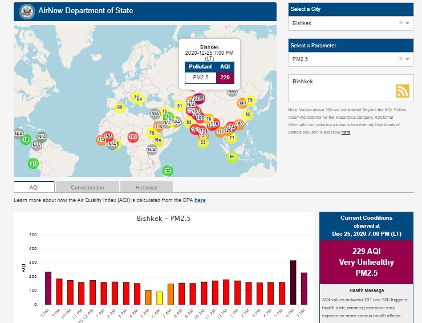Switch to the Concentration tab
Image resolution: width=422 pixels, height=323 pixels.
[x=87, y=187]
